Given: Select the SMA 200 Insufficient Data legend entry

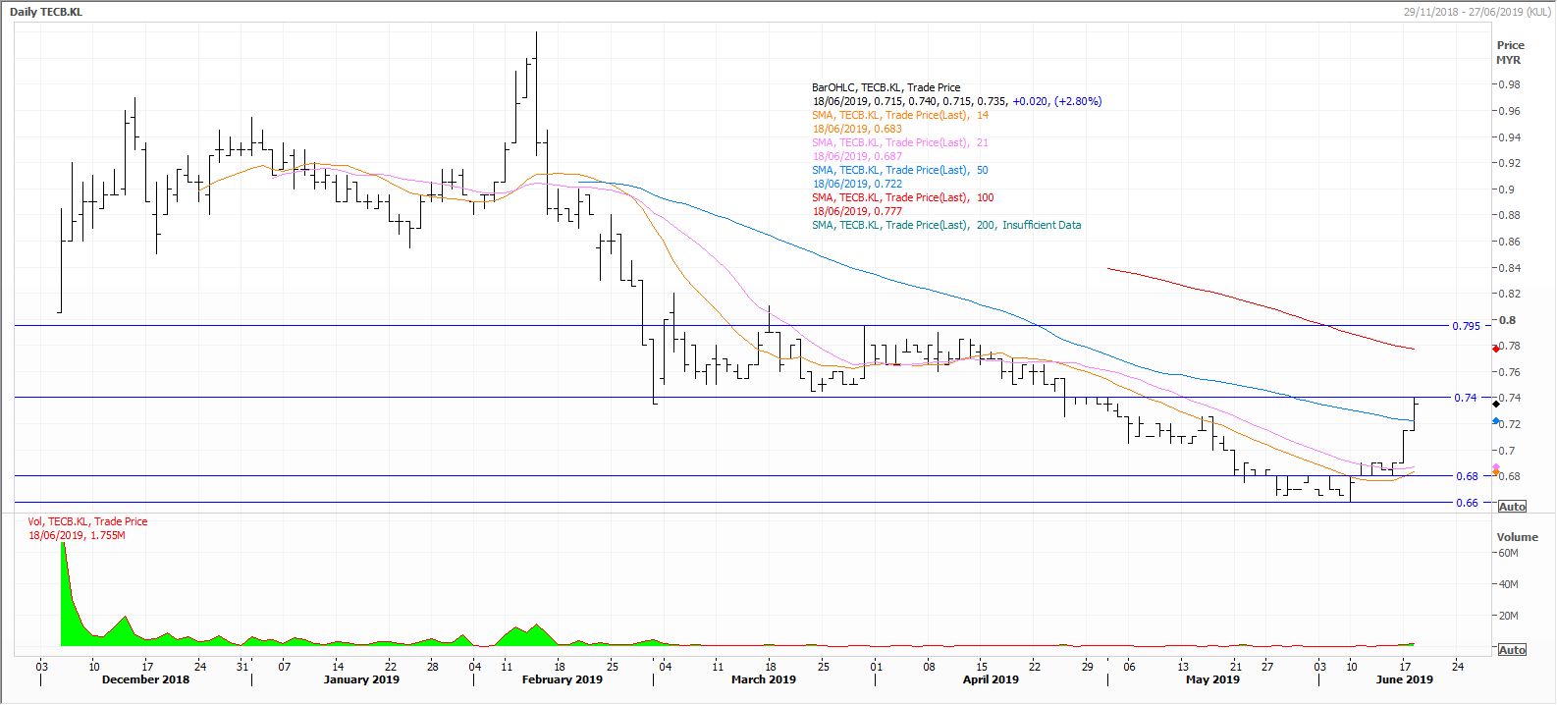Looking at the screenshot, I should click(x=945, y=225).
